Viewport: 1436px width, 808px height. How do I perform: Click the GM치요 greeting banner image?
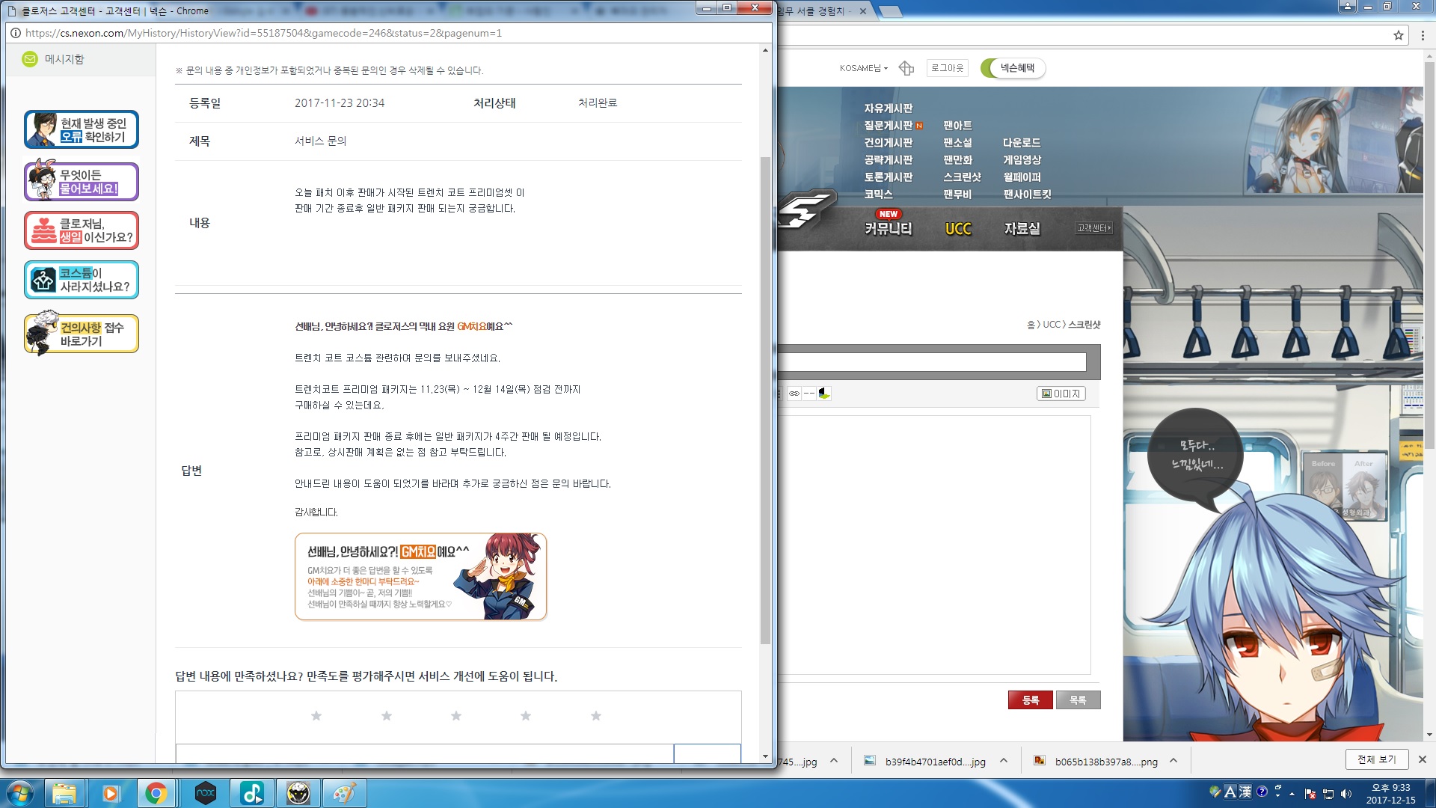pyautogui.click(x=421, y=577)
